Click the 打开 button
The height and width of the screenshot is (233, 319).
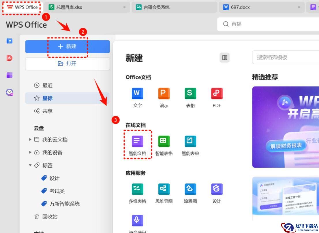tap(67, 64)
